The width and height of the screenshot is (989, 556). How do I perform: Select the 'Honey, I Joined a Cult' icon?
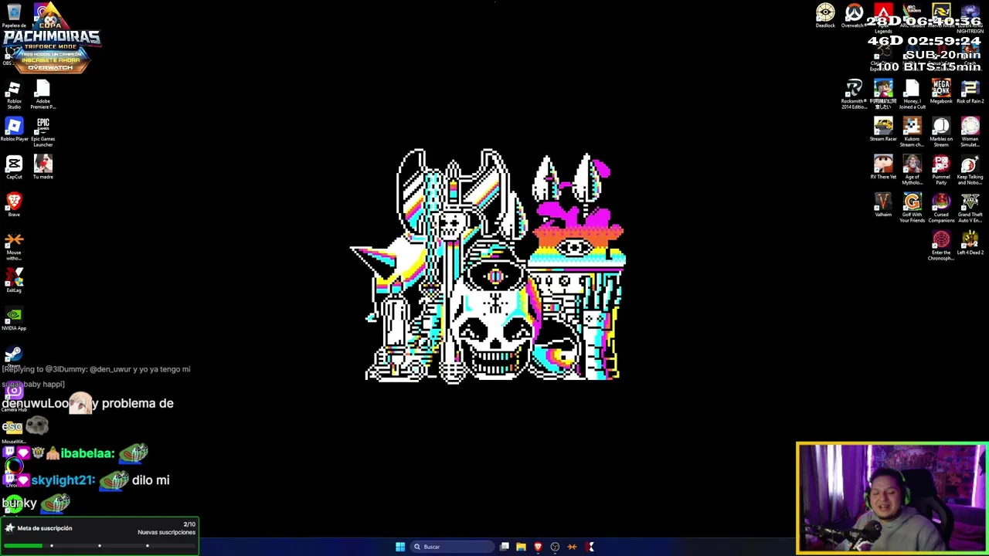point(912,94)
